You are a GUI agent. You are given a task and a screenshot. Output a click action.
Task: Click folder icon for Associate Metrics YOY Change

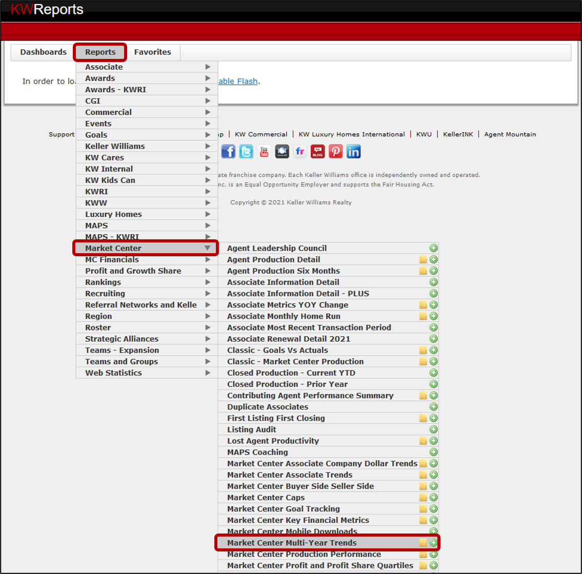point(423,305)
